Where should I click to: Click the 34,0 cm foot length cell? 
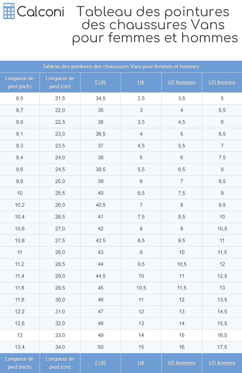60,347
